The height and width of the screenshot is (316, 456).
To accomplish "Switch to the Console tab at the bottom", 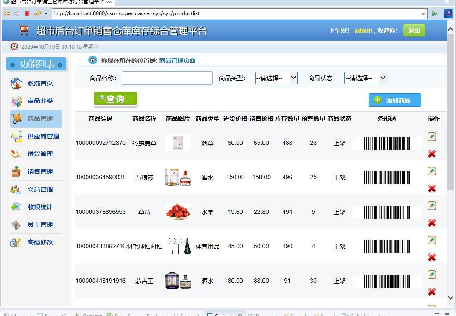I will pos(224,314).
